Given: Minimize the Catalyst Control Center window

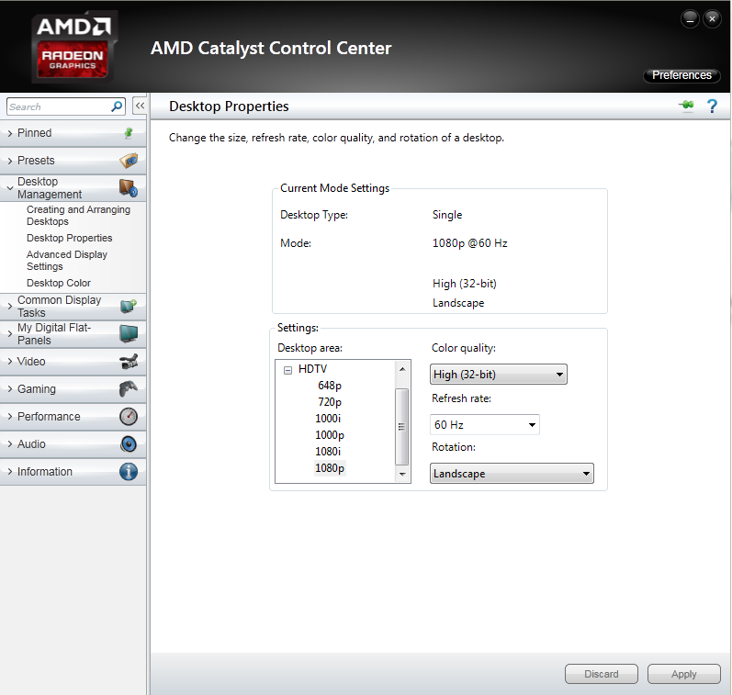Looking at the screenshot, I should tap(690, 19).
